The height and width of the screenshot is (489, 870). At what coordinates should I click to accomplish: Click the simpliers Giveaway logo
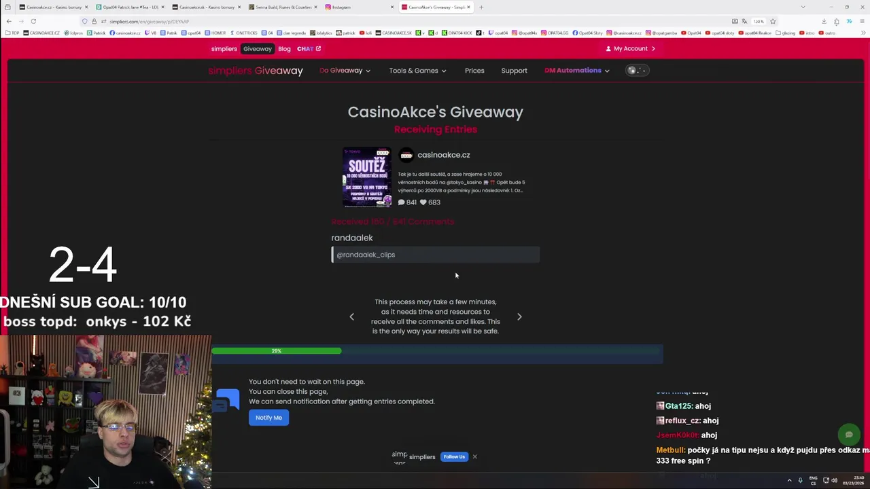click(256, 71)
